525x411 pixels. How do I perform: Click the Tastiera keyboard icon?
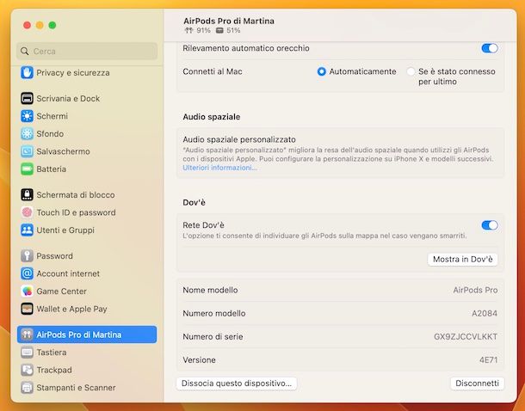(27, 353)
